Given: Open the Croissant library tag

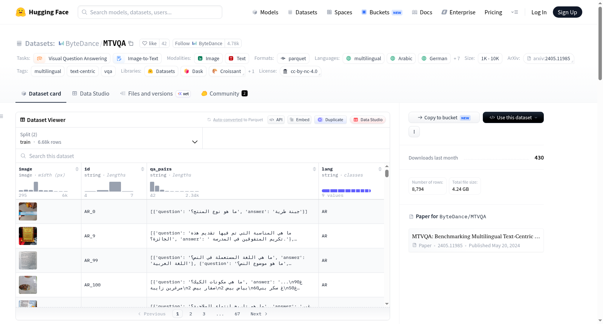Looking at the screenshot, I should click(x=227, y=71).
